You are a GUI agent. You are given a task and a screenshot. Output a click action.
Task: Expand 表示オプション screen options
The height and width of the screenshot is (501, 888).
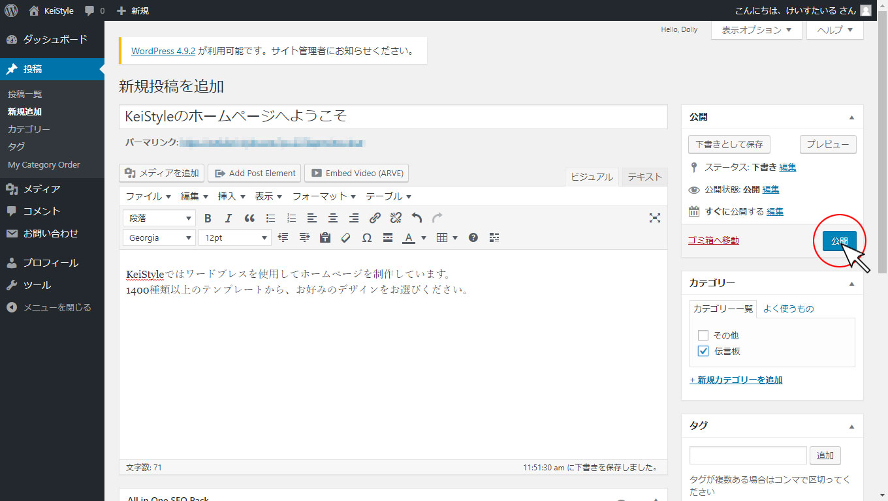(x=757, y=30)
